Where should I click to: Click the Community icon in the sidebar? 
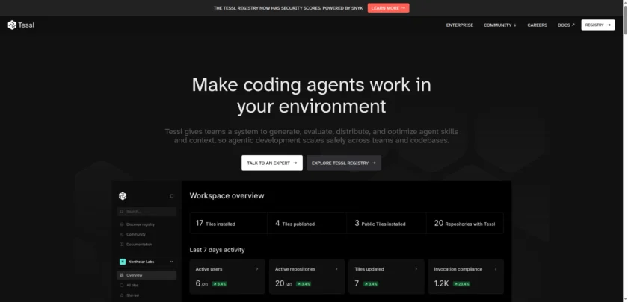click(122, 234)
